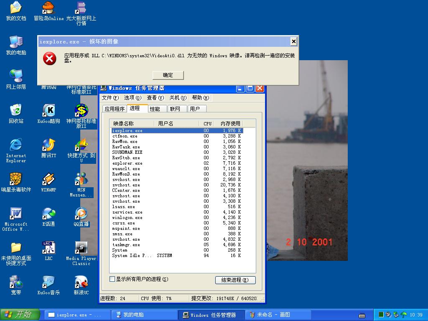Close the iexplore.exe error dialog
The width and height of the screenshot is (428, 321).
294,41
